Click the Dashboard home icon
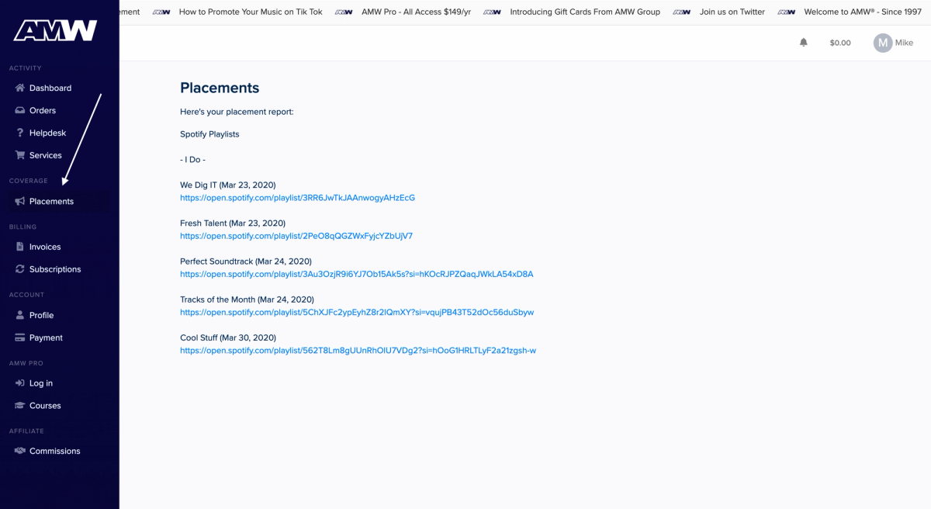 point(20,88)
